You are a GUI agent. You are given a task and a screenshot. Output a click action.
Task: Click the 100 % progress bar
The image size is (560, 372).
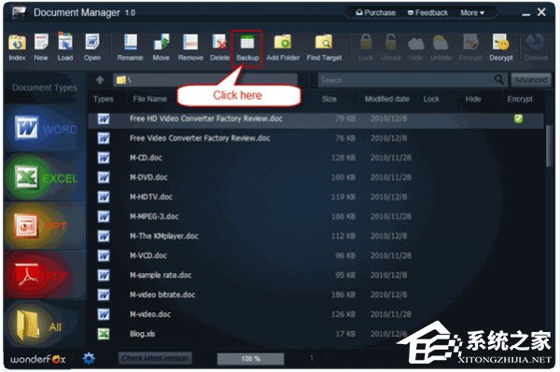coord(250,358)
